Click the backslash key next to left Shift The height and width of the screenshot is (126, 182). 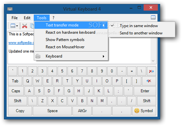tap(32, 101)
